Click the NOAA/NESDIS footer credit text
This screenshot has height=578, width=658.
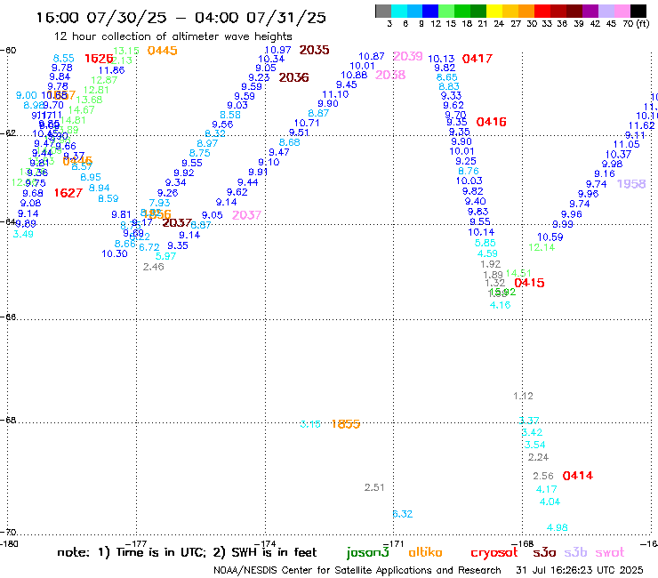357,571
